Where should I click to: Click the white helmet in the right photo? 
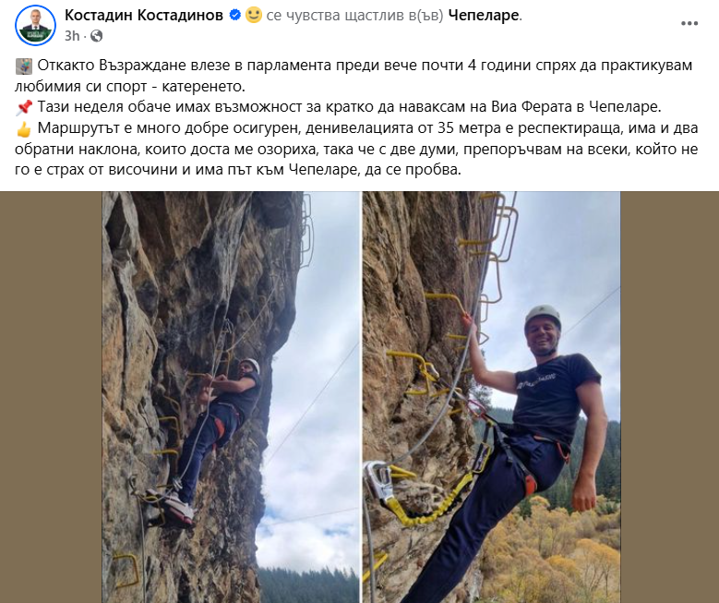(x=543, y=317)
